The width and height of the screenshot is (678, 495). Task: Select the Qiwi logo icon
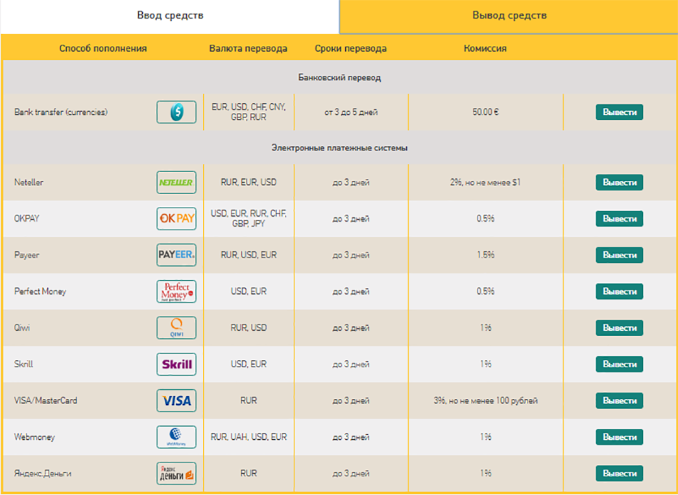click(x=176, y=328)
